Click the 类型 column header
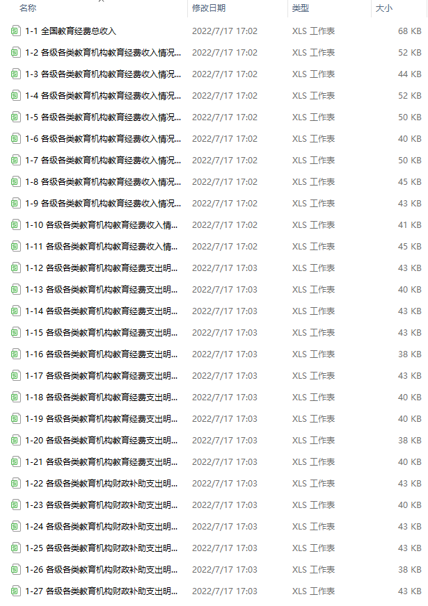 coord(301,8)
